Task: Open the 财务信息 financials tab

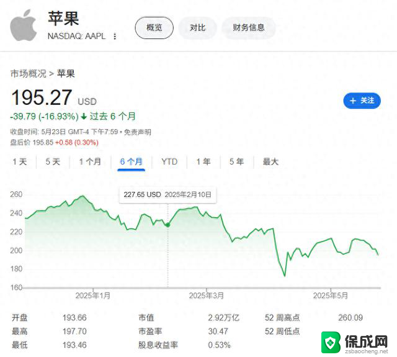Action: coord(249,27)
